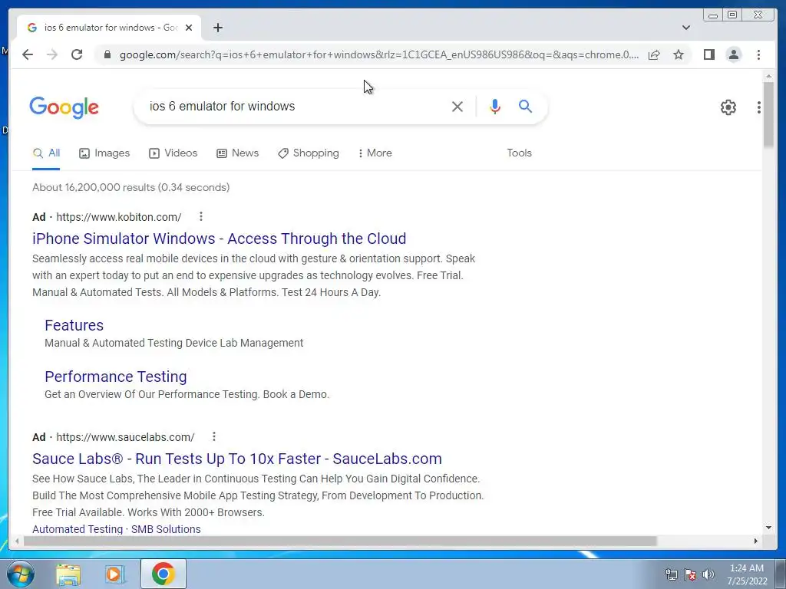Click the Google logo

coord(64,107)
